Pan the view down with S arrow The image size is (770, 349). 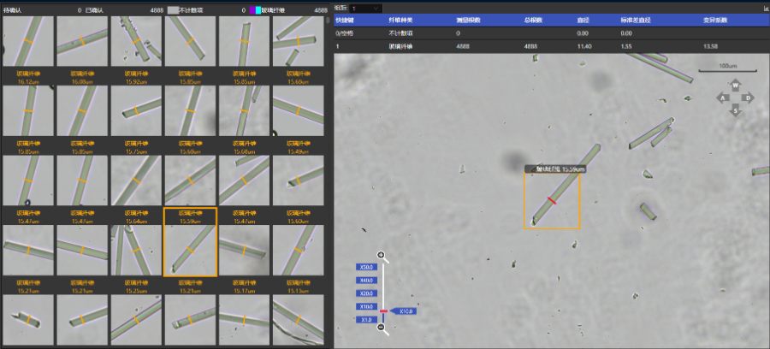pos(735,110)
